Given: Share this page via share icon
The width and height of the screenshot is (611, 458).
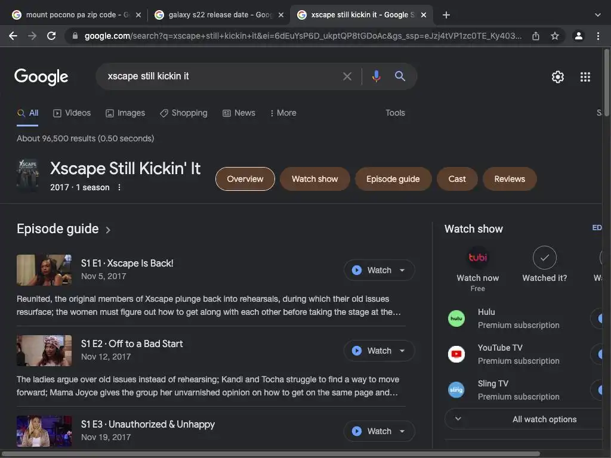Looking at the screenshot, I should (x=536, y=36).
